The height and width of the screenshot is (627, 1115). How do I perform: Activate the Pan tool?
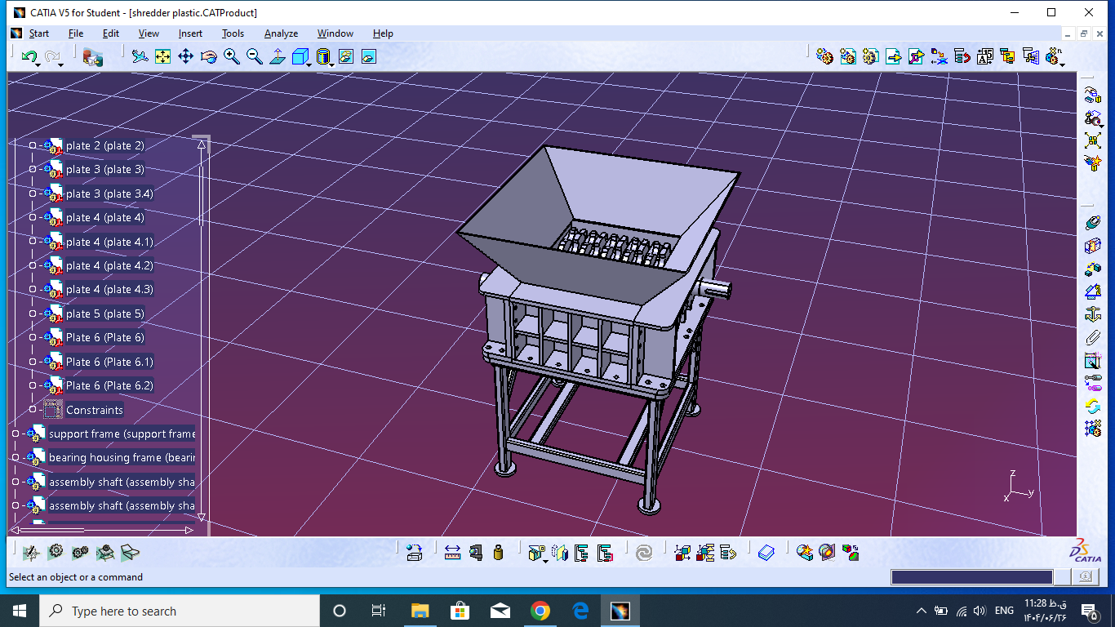[185, 56]
